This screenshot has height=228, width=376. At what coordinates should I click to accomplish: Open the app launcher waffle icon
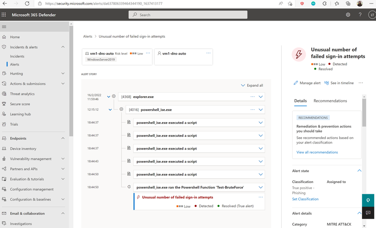4,15
